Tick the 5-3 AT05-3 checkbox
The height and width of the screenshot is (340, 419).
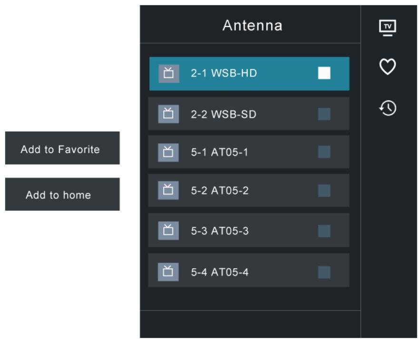(x=324, y=231)
